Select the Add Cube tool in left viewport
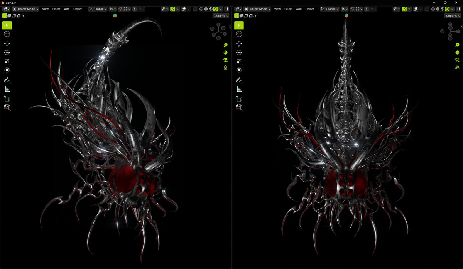The height and width of the screenshot is (269, 463). click(x=7, y=99)
